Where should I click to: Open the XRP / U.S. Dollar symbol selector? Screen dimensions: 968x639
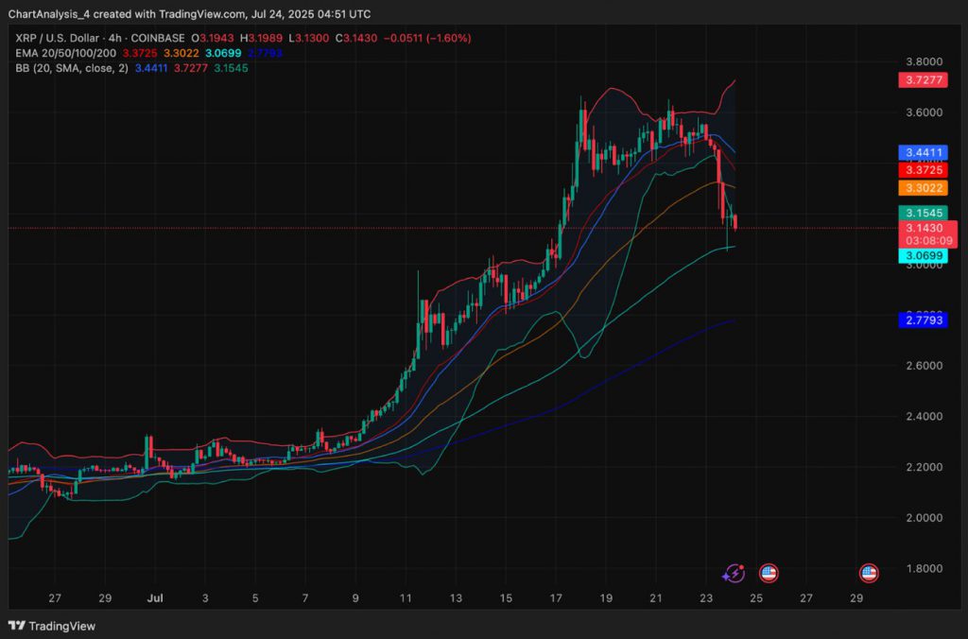[57, 38]
